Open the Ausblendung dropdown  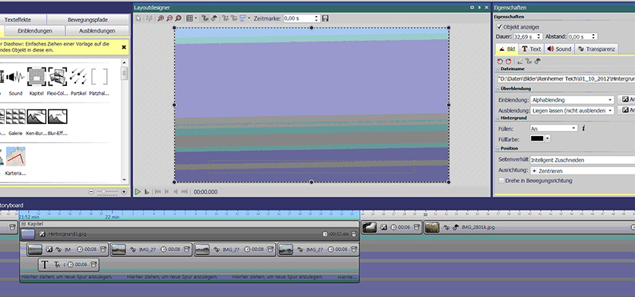572,110
